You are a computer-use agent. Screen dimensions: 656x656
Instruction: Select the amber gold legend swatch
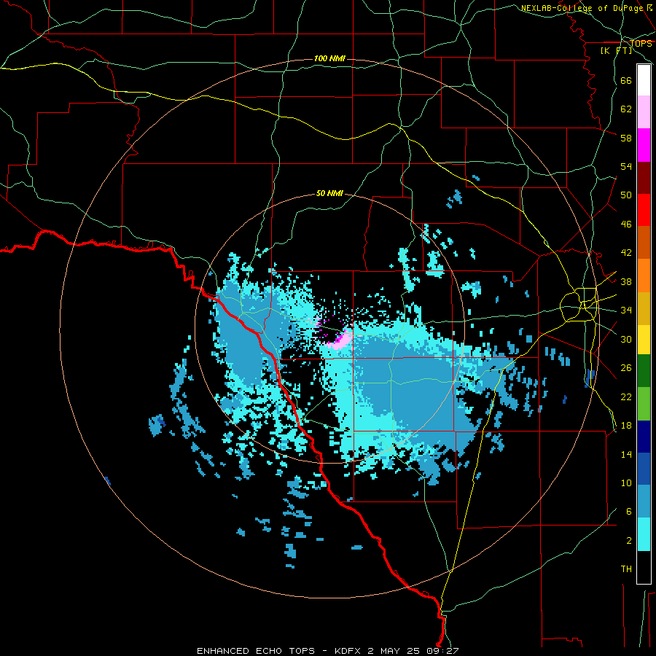tap(644, 308)
